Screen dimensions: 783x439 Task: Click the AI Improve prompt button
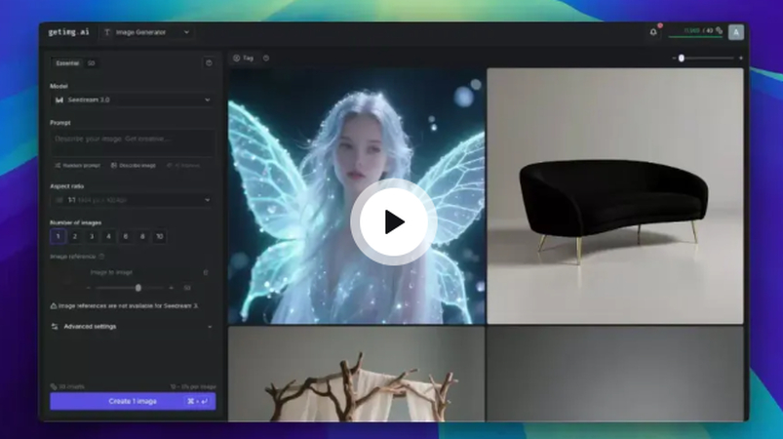coord(183,165)
